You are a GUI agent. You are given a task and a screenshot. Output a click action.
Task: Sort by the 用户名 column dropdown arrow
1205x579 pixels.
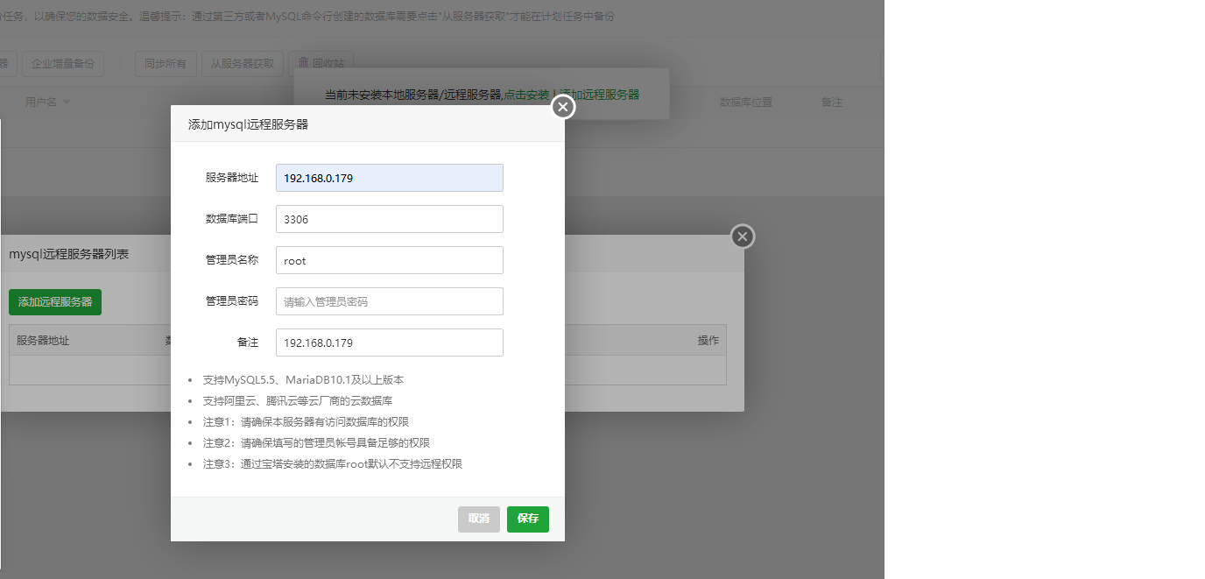67,102
